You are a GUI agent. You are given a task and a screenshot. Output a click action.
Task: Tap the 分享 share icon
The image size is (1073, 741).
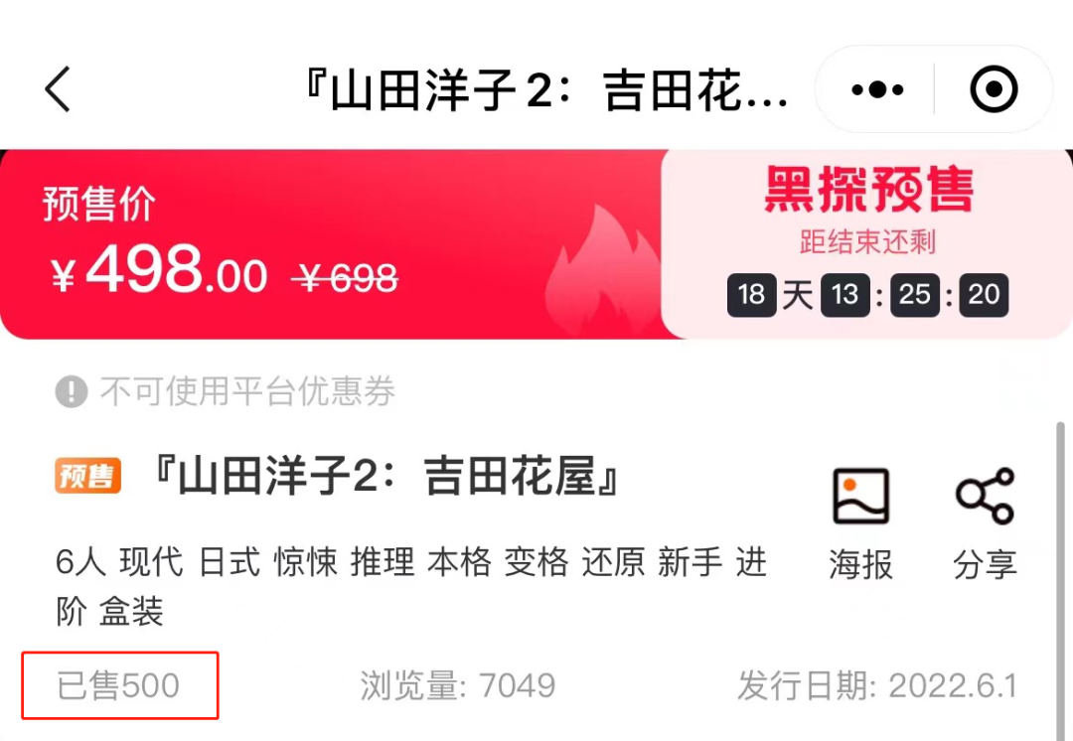click(x=985, y=497)
